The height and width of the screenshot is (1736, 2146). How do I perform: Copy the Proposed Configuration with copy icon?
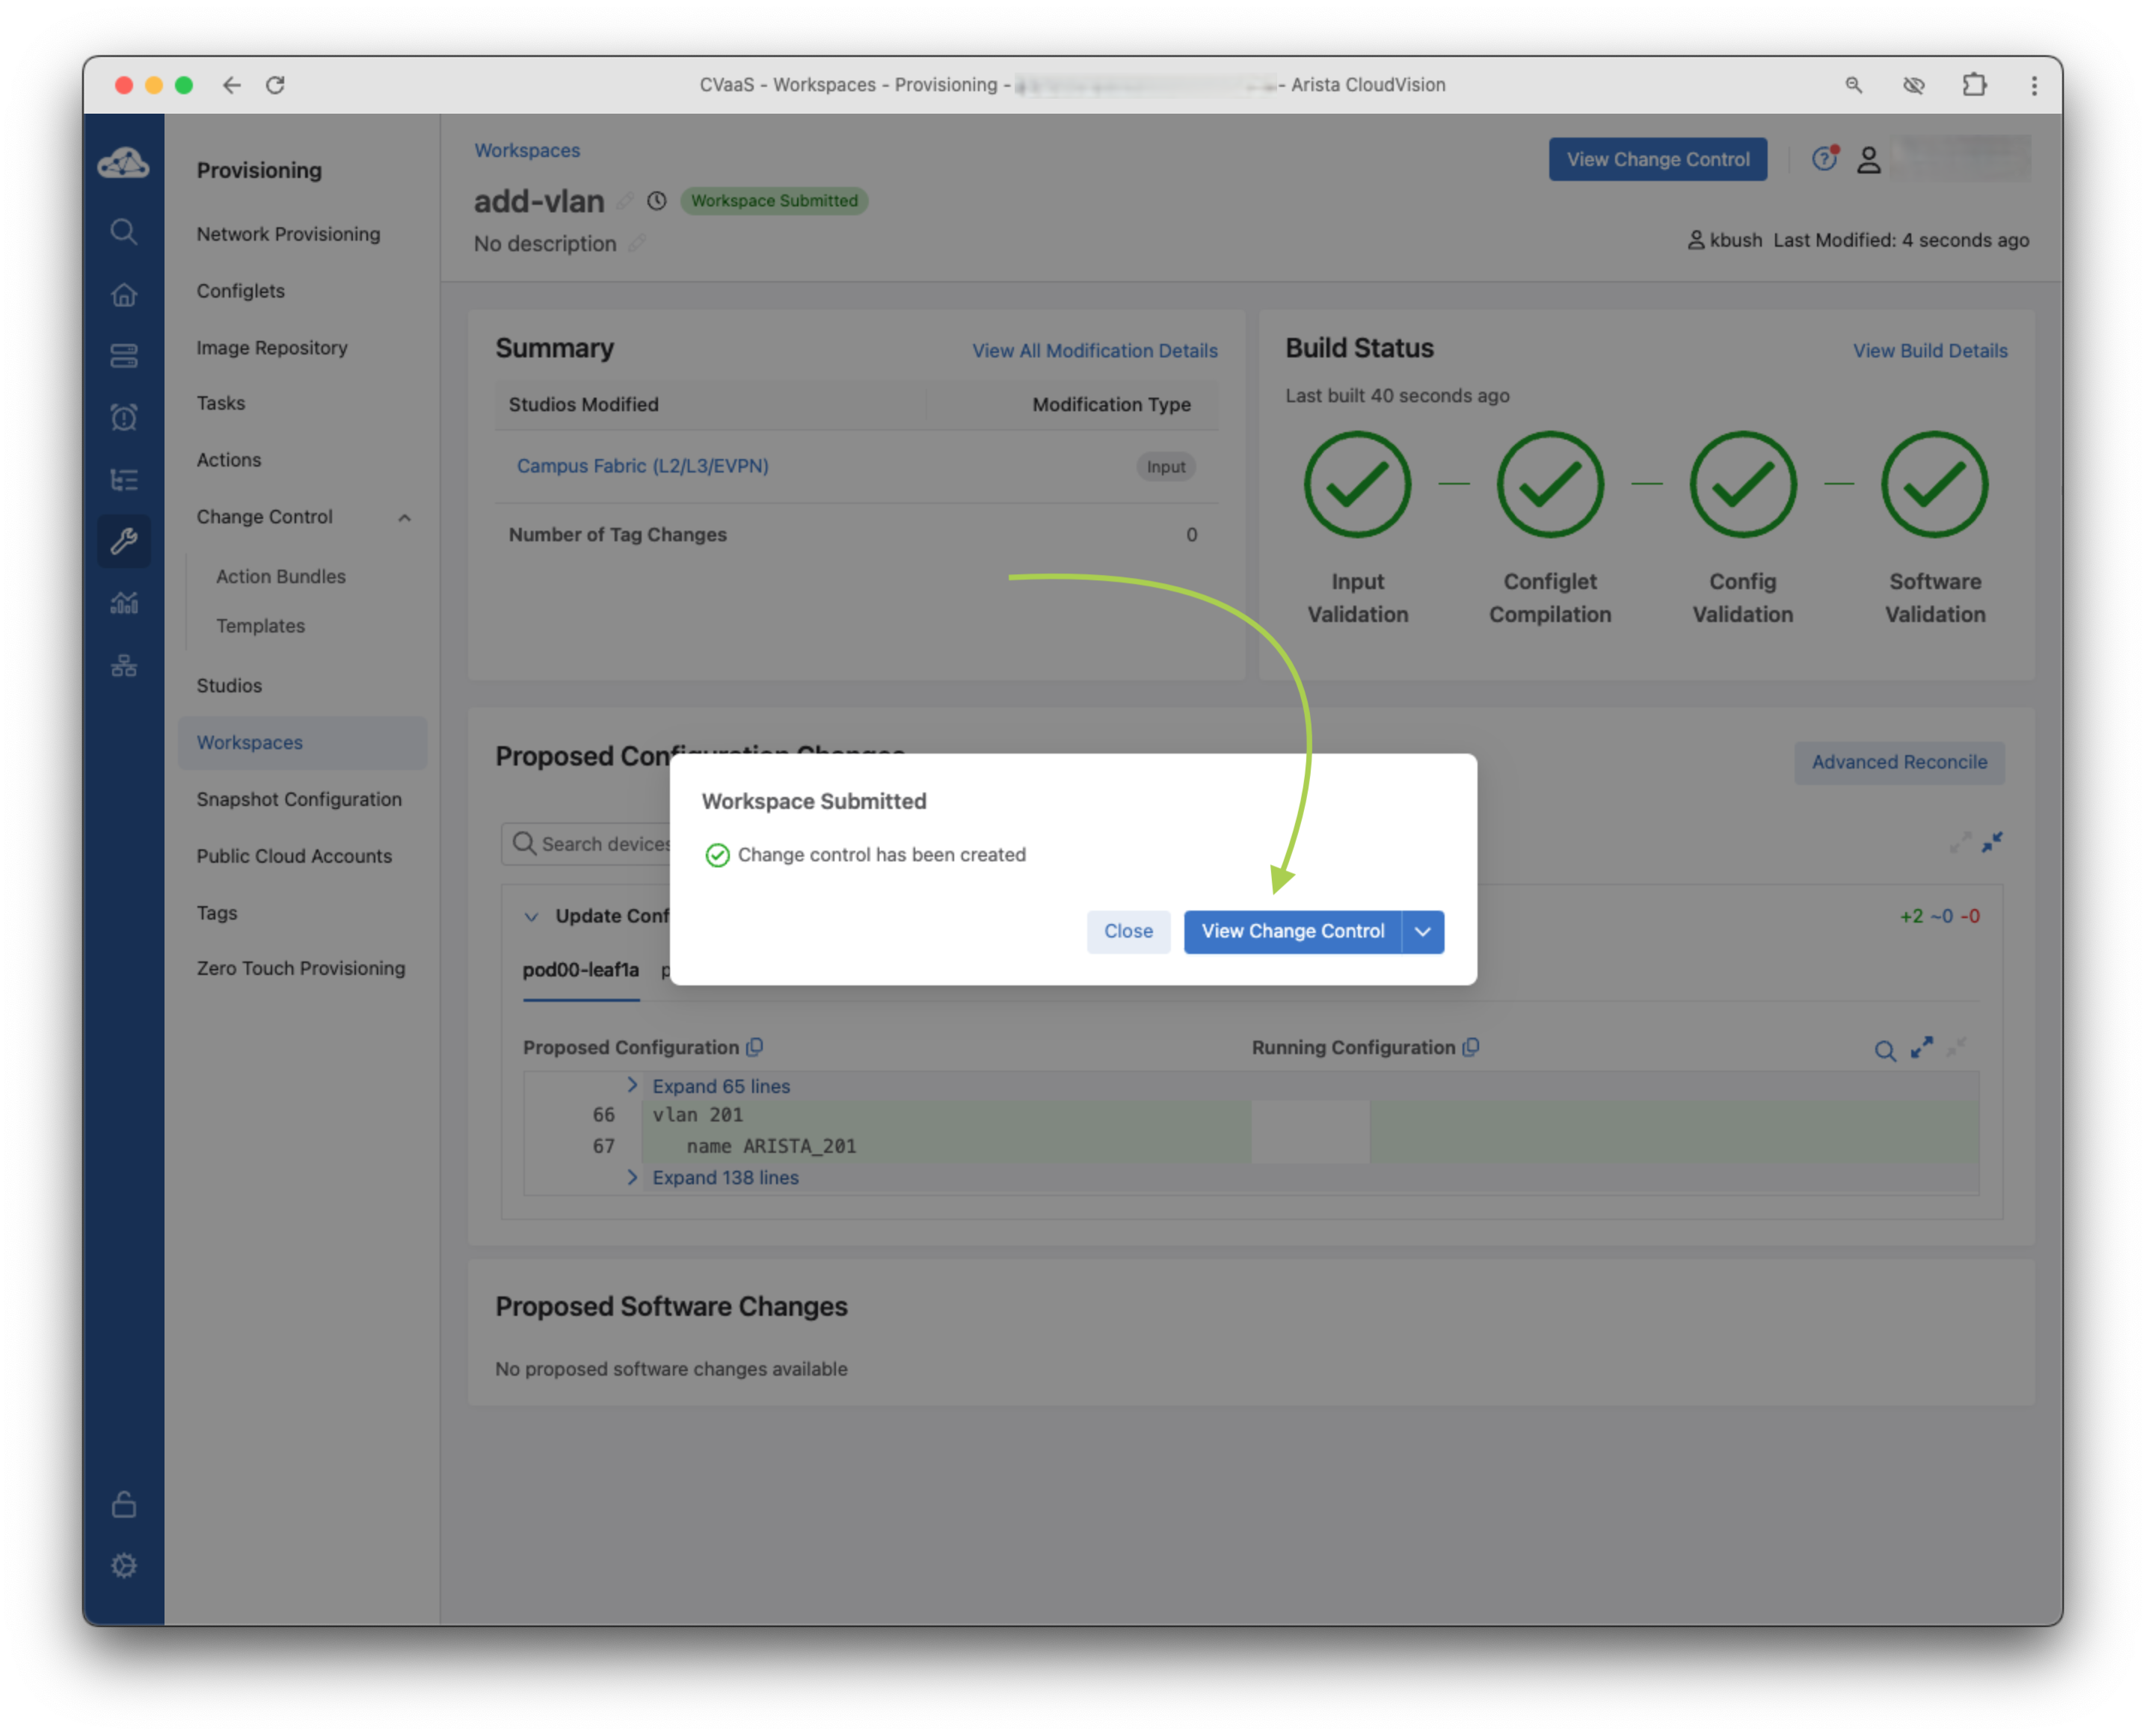point(755,1047)
